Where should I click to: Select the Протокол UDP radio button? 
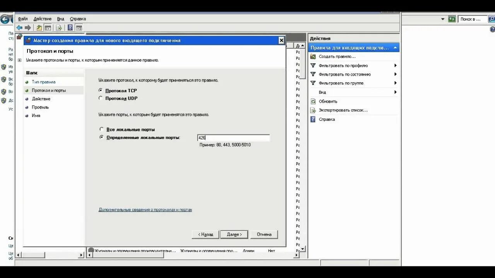coord(101,98)
